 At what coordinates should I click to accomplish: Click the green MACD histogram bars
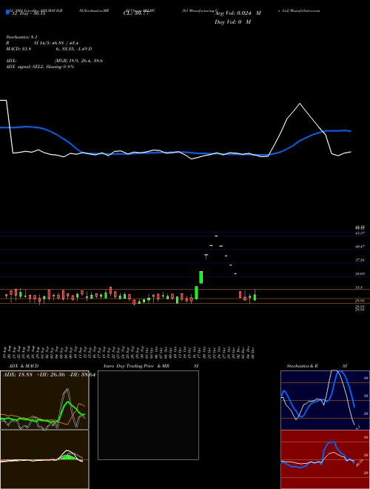70,457
